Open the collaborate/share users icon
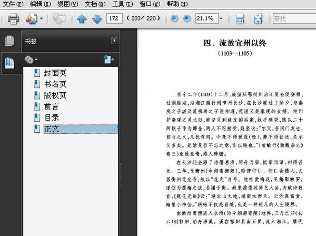The width and height of the screenshot is (316, 236). [32, 18]
